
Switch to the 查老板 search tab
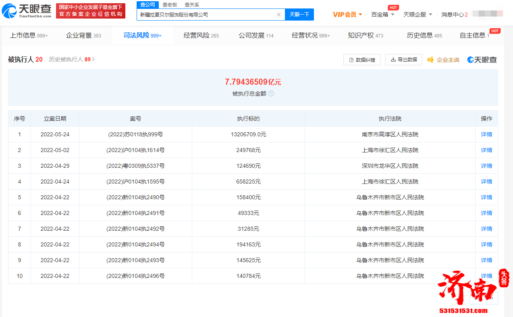coord(170,5)
